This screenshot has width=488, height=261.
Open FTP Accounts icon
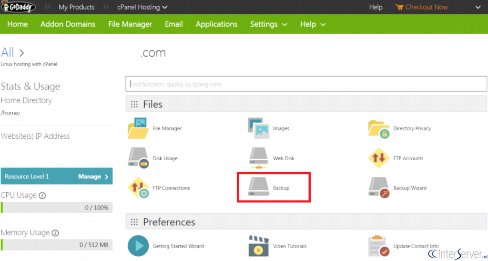(379, 158)
